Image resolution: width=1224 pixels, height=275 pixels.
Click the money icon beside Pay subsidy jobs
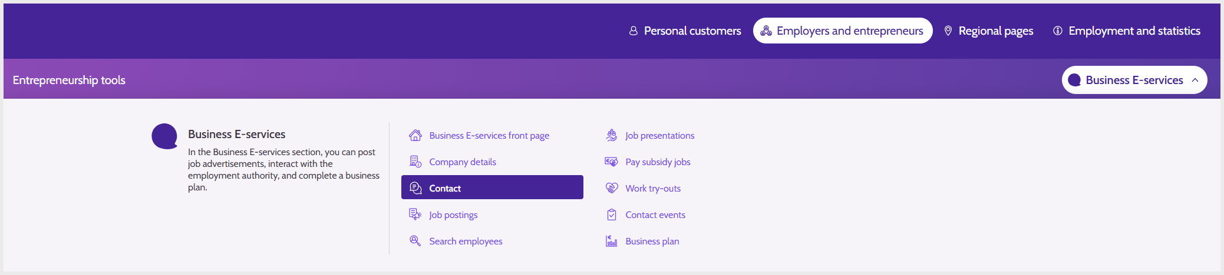pyautogui.click(x=612, y=162)
